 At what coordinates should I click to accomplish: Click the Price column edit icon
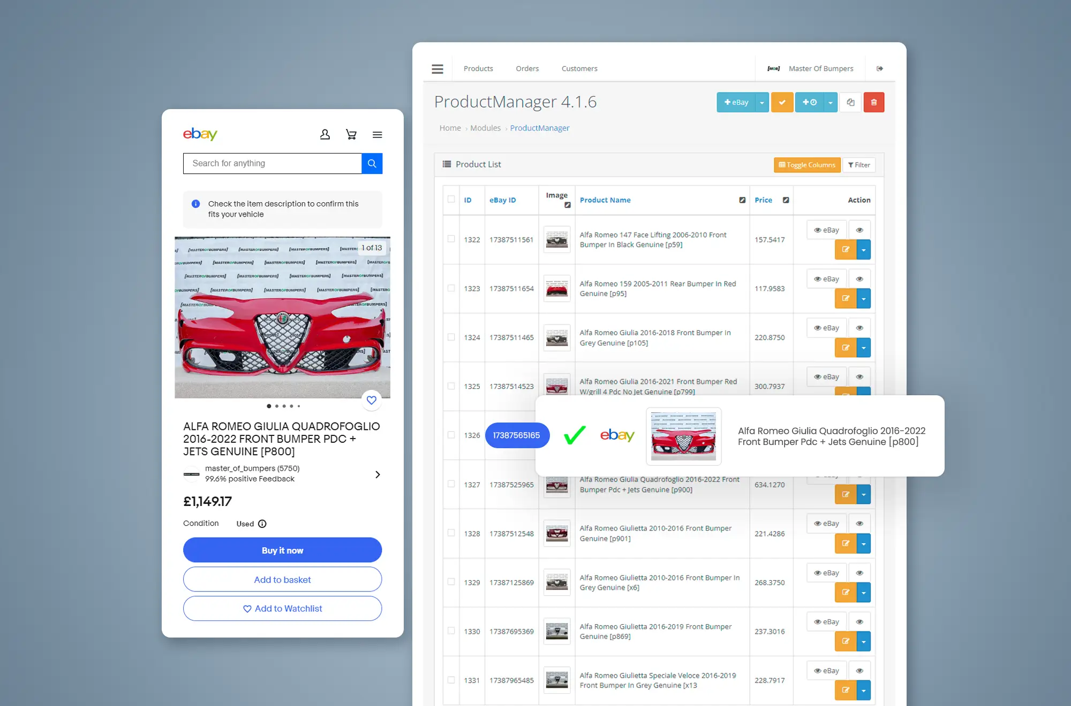click(x=786, y=200)
